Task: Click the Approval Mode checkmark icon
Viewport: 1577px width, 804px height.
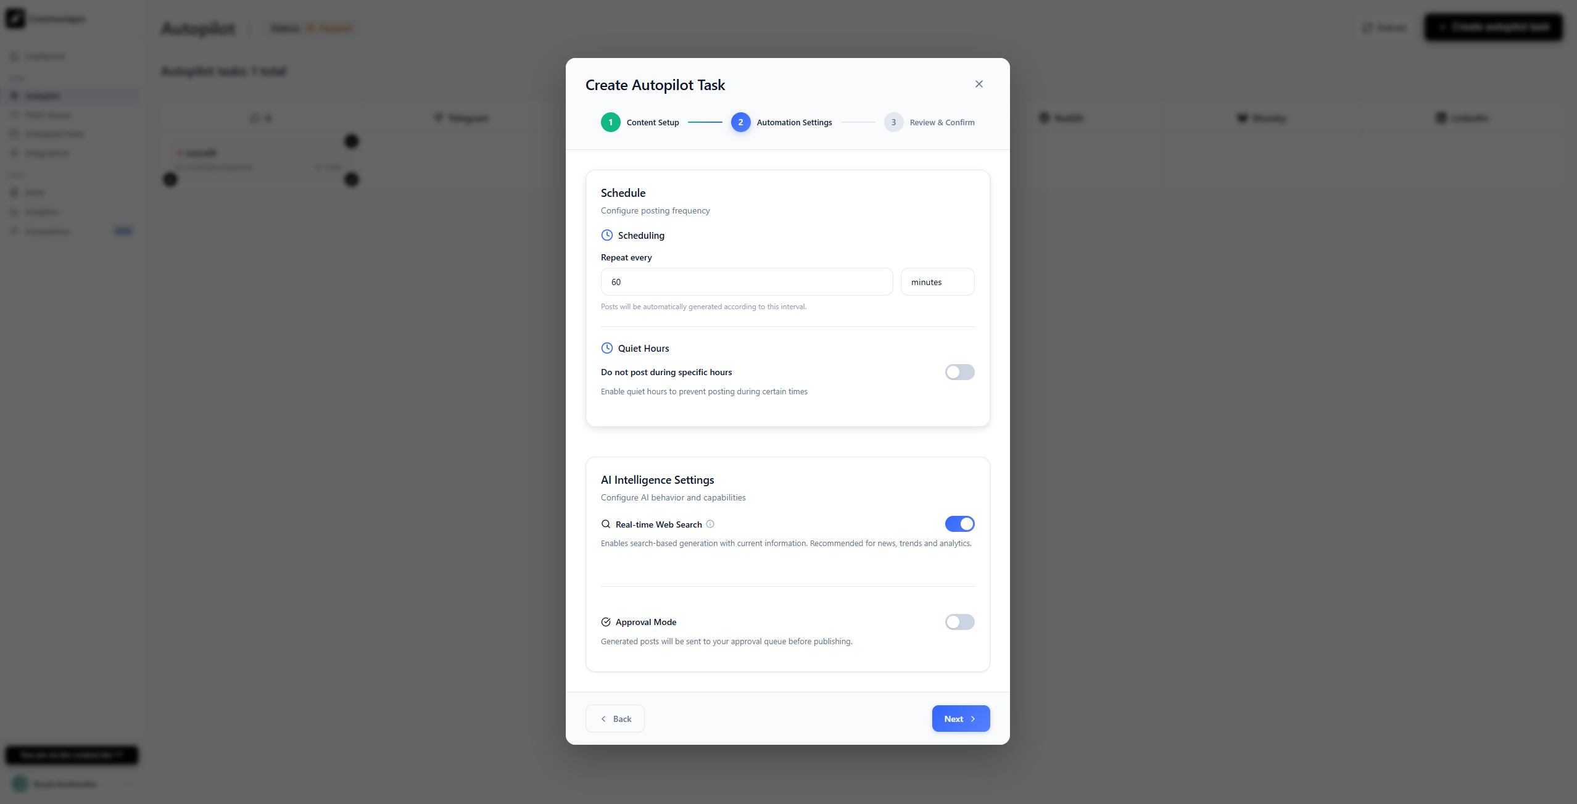Action: 606,622
